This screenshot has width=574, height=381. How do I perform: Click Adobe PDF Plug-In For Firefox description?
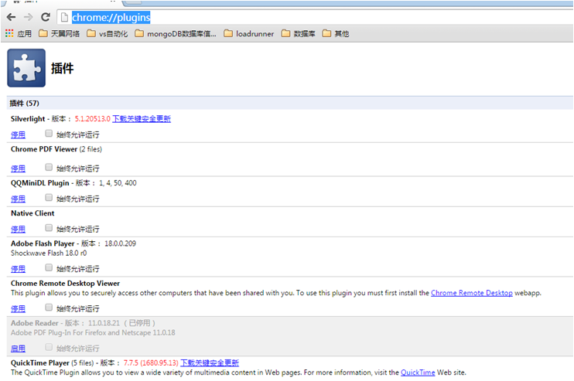(x=93, y=333)
